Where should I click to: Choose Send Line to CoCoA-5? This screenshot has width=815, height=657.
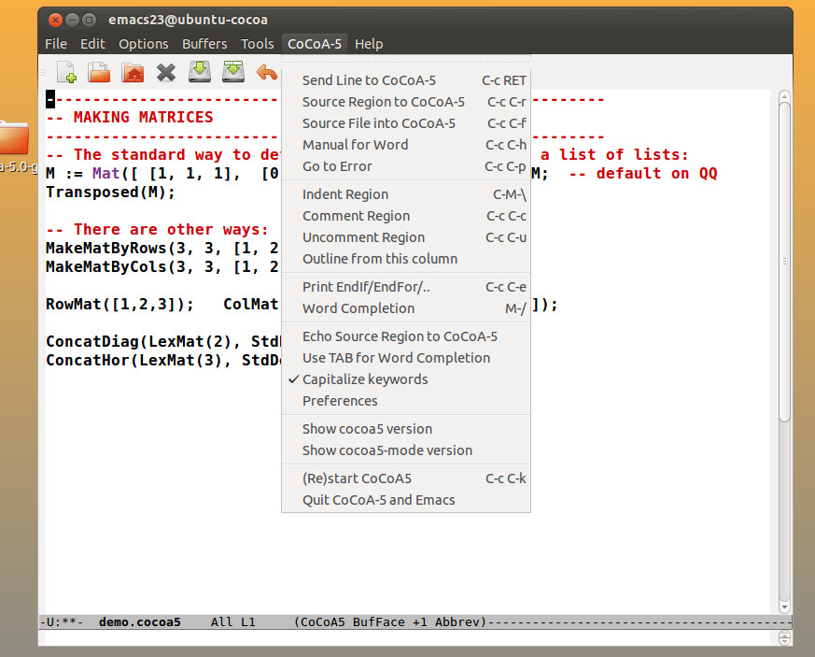(405, 80)
